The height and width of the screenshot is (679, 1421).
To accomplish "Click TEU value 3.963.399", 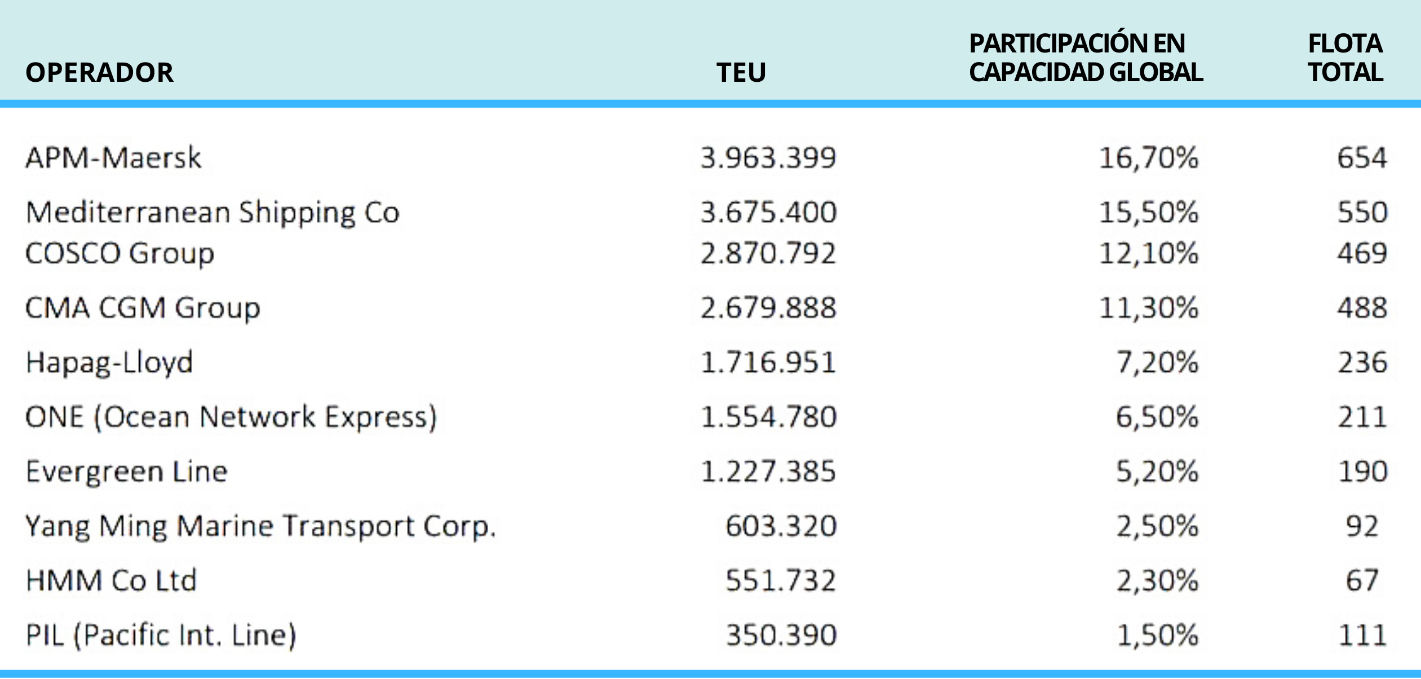I will pos(768,157).
